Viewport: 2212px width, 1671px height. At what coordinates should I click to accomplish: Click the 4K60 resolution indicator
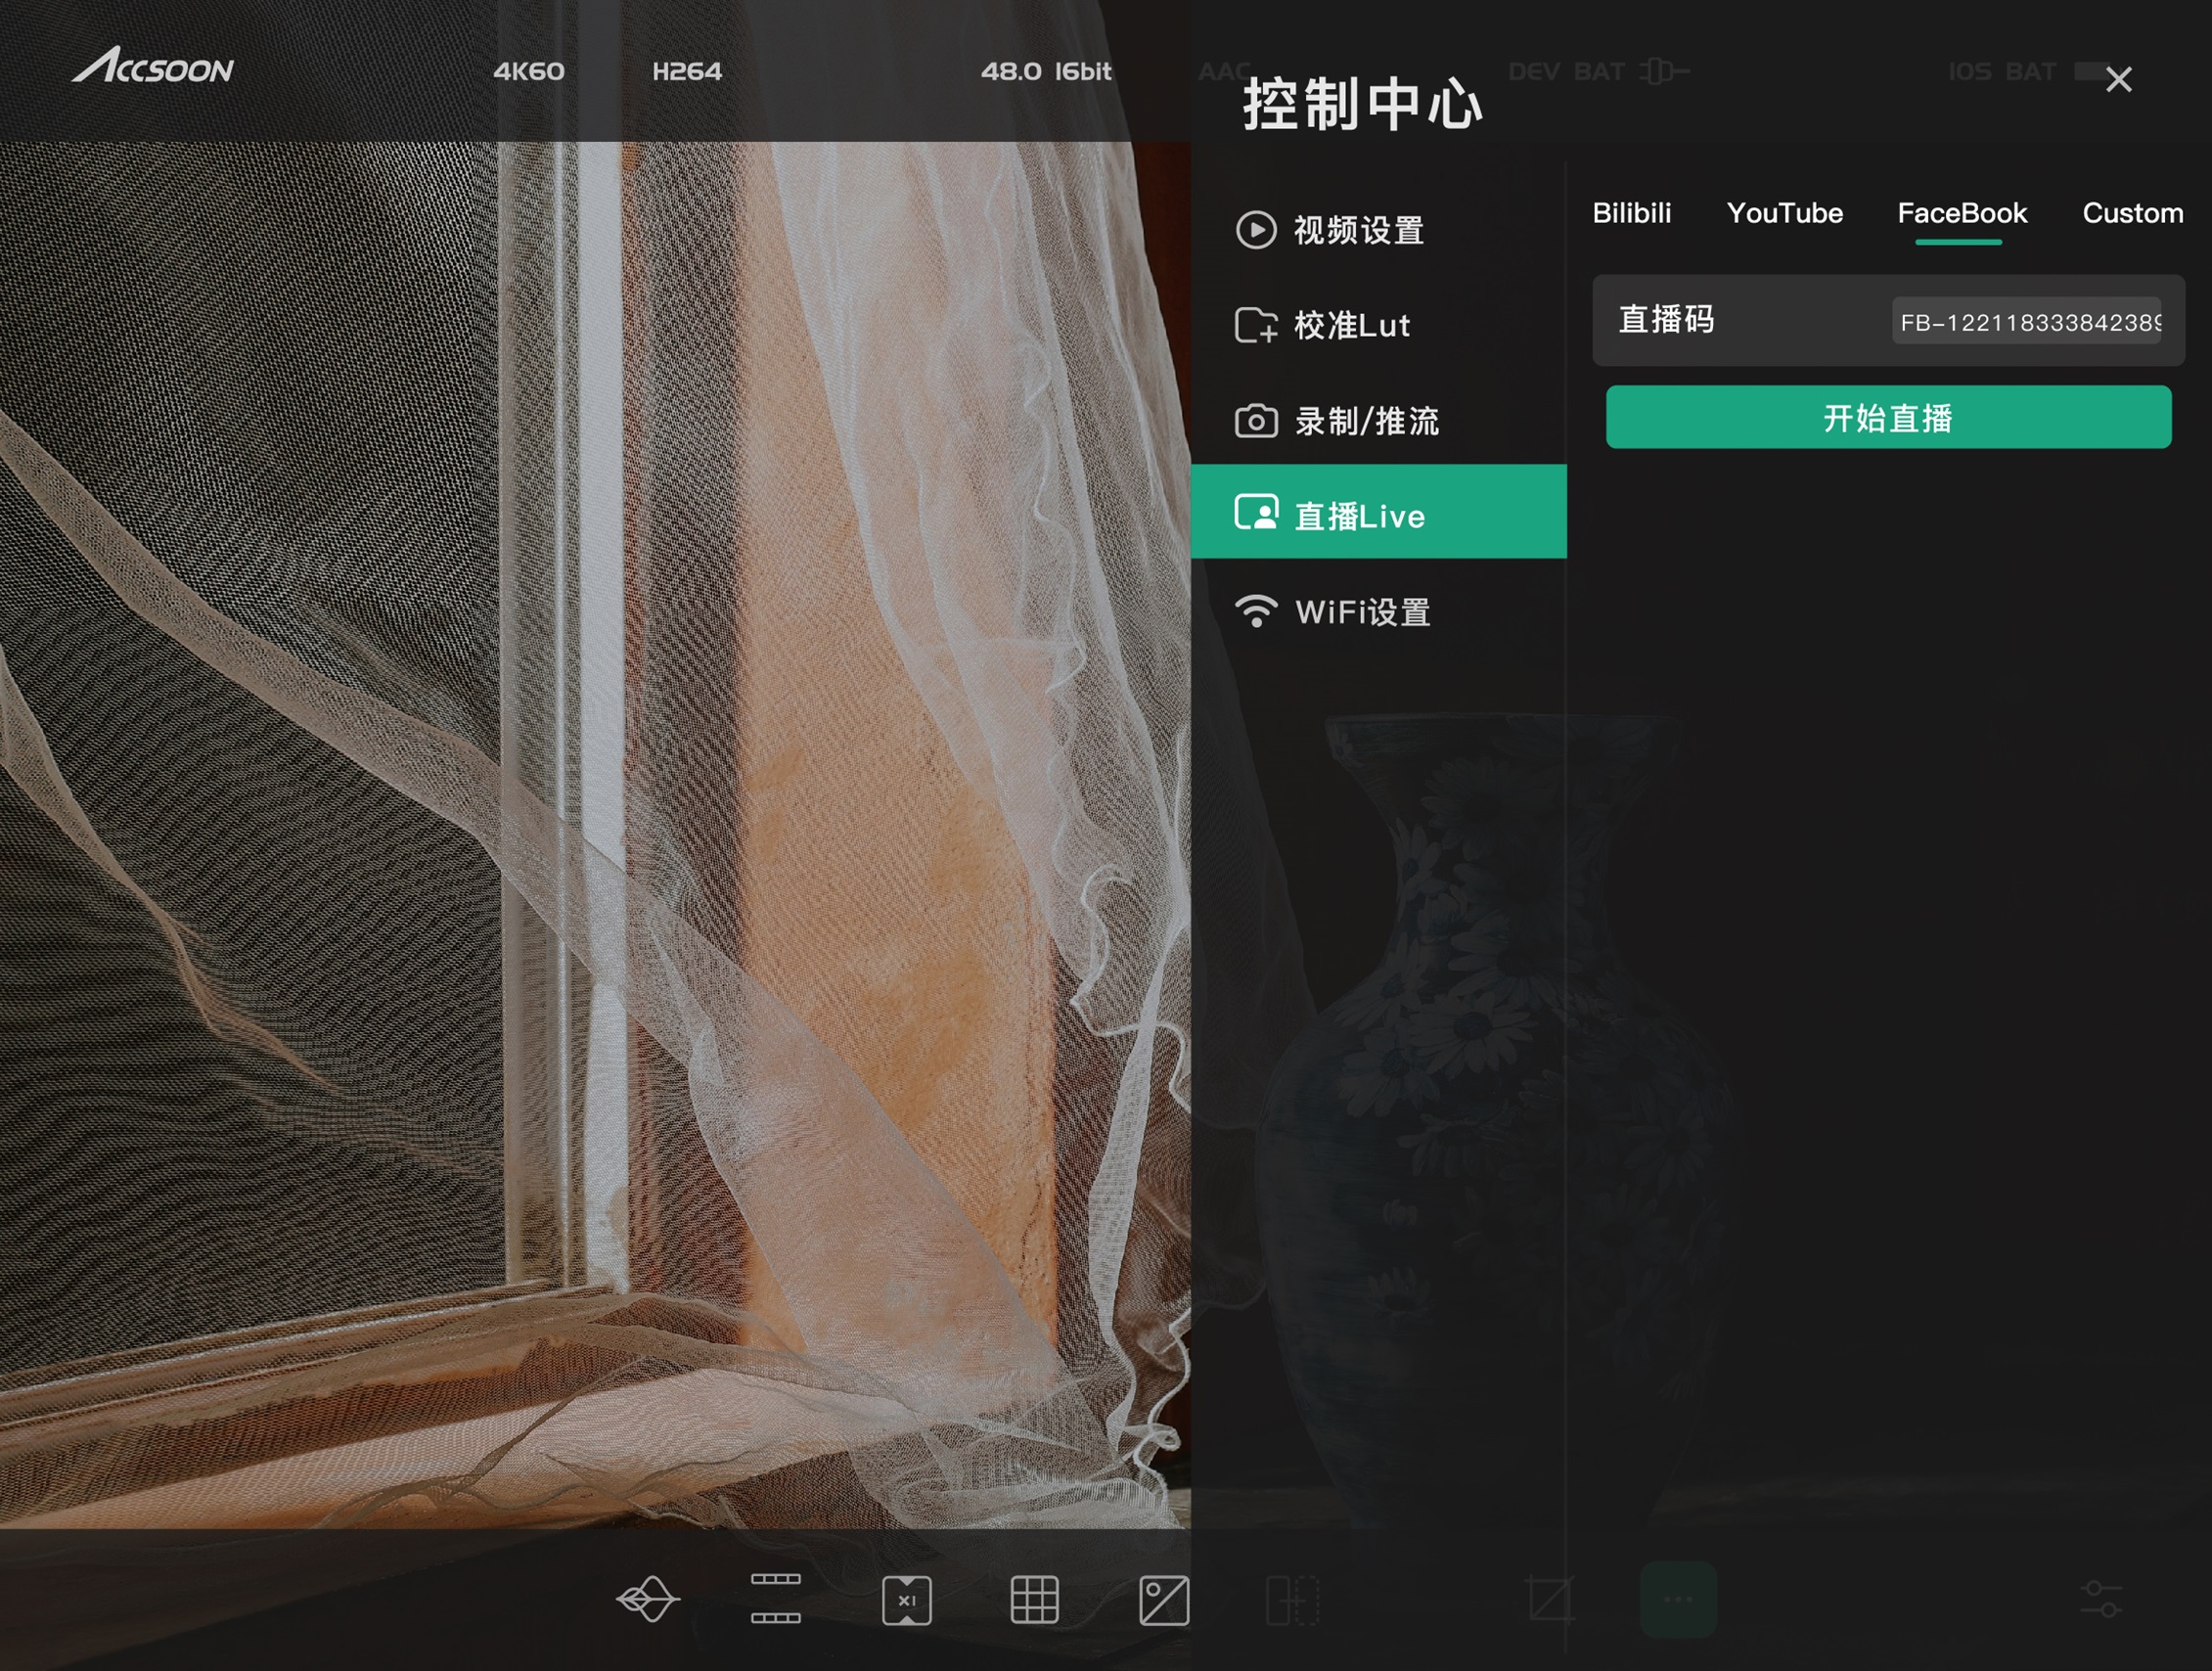coord(528,71)
